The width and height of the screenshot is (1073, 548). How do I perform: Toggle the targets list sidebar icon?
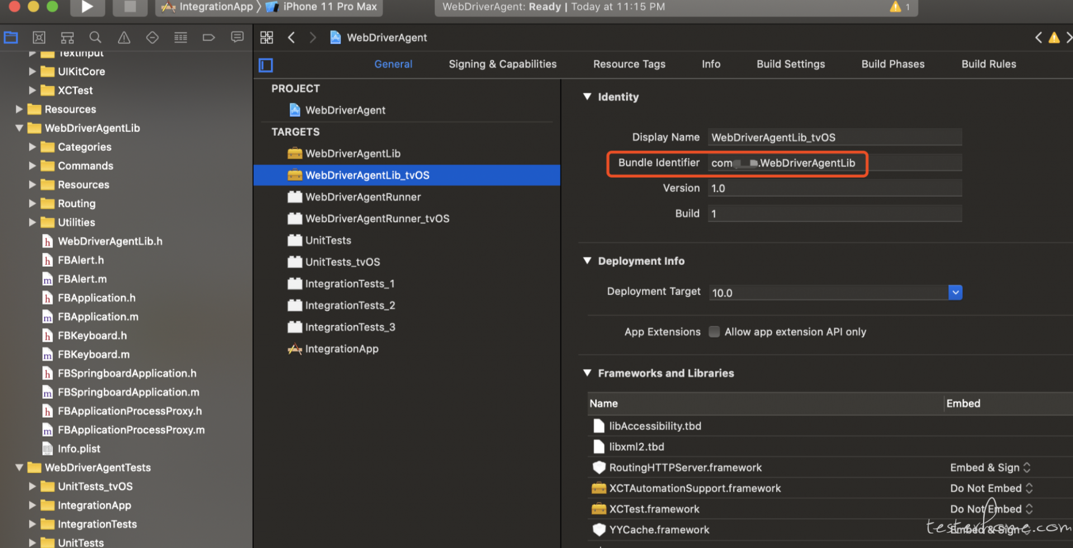click(x=266, y=65)
